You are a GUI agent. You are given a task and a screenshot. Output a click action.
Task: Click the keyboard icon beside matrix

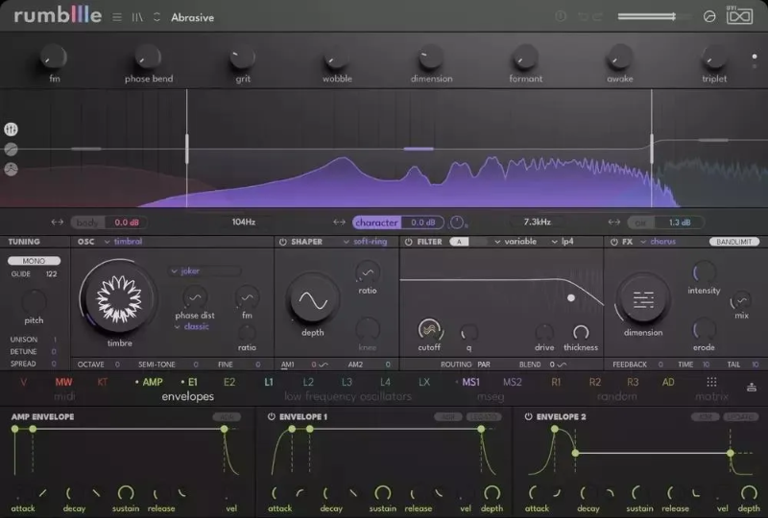pos(752,388)
